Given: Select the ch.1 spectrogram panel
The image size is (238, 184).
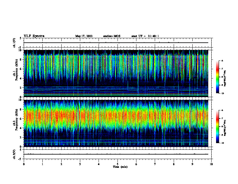Looking at the screenshot, I should pos(116,73).
